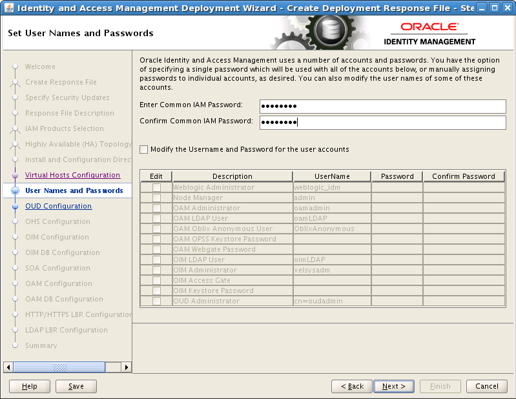516x399 pixels.
Task: Go back with the Back button
Action: tap(352, 386)
